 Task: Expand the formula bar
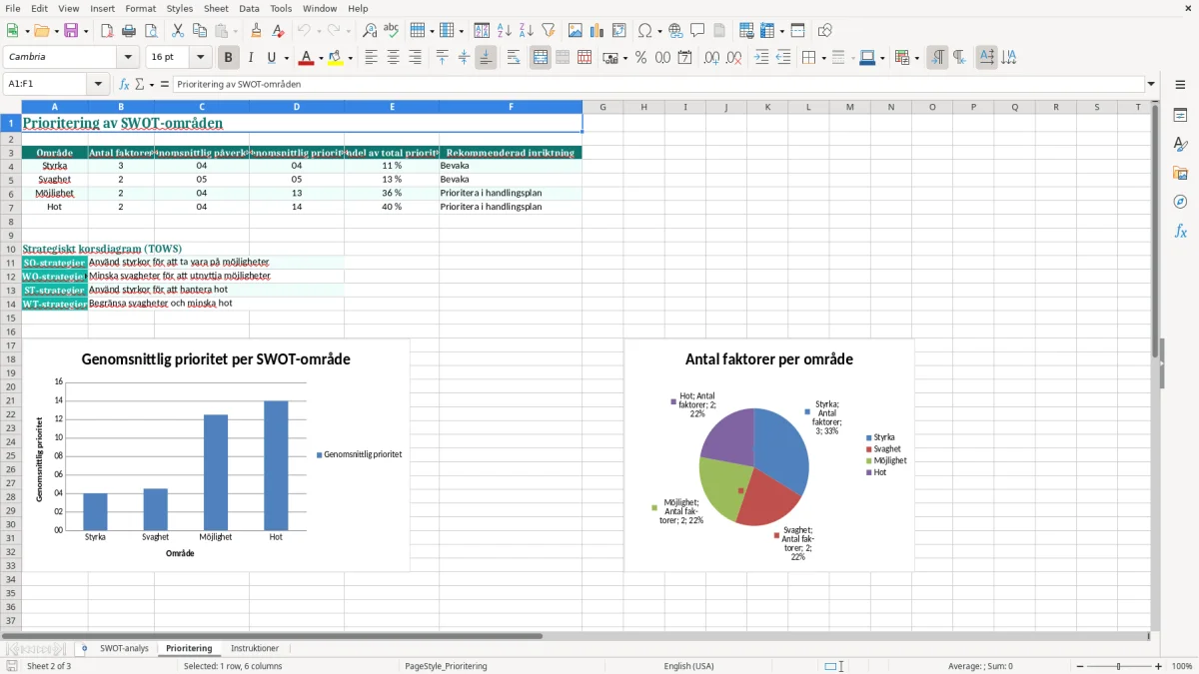(1151, 84)
